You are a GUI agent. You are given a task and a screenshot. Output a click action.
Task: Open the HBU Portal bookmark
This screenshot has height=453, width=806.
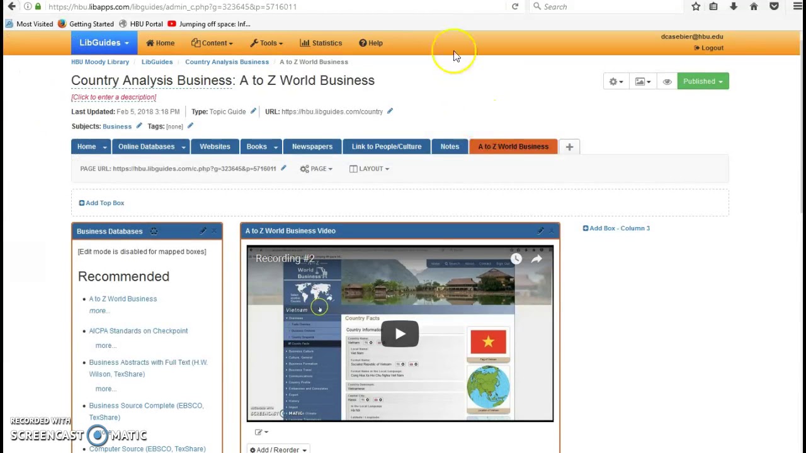coord(141,24)
